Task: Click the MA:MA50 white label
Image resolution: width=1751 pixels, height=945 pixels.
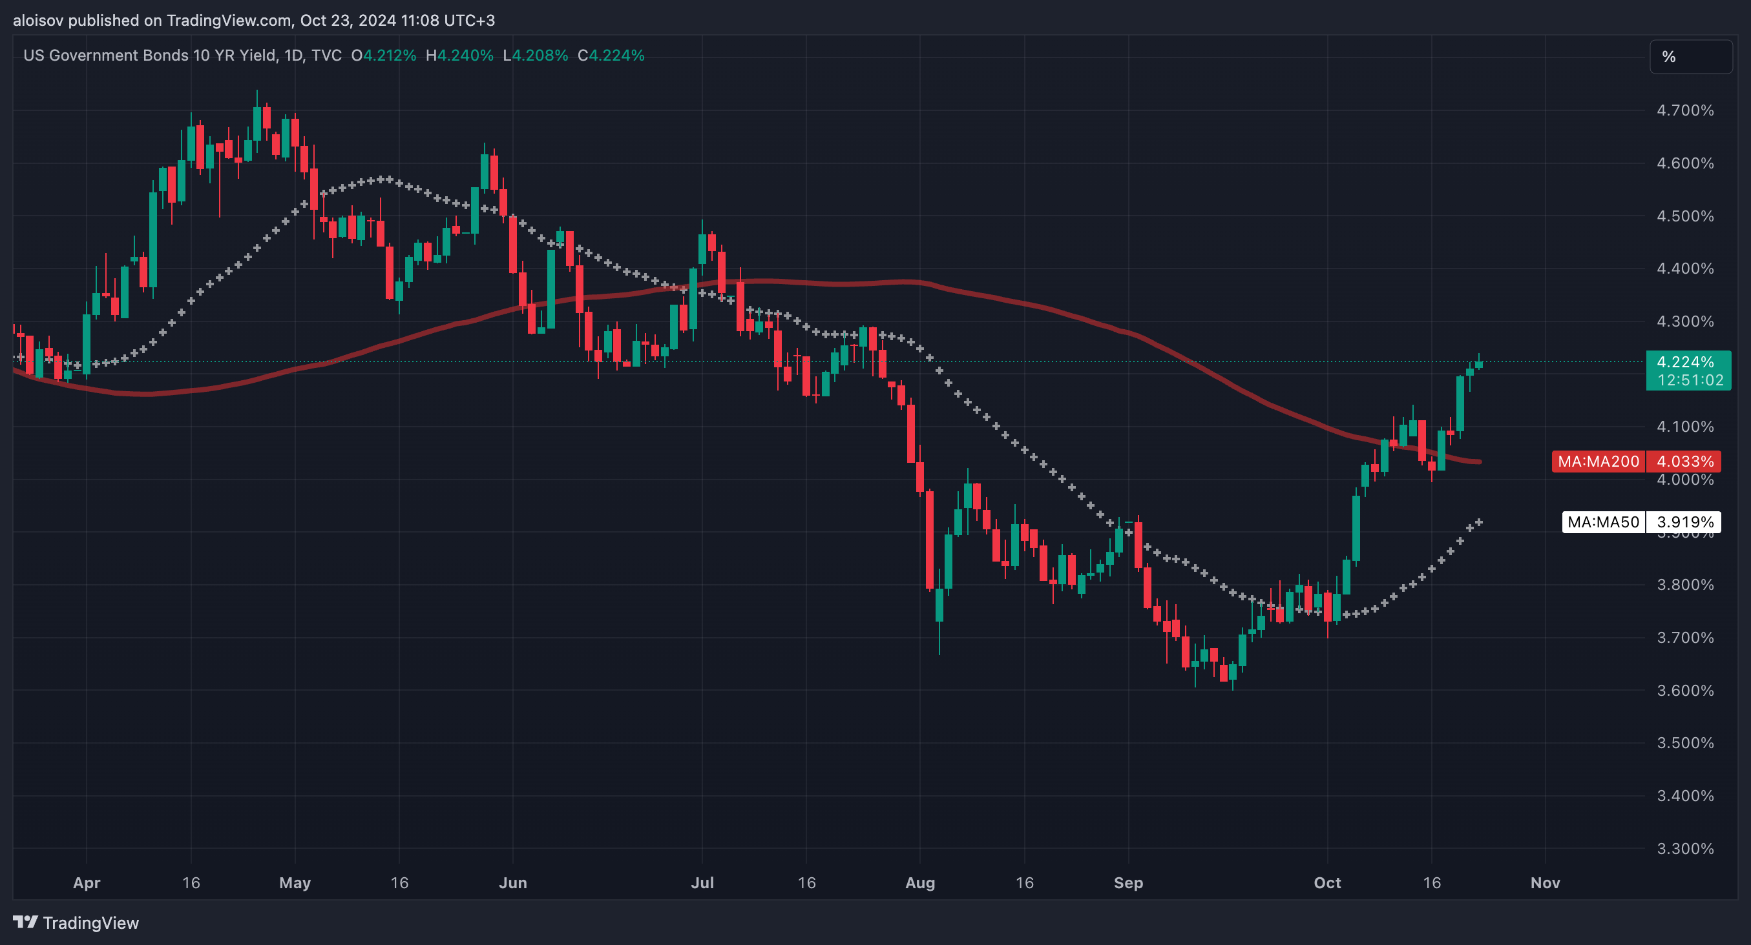Action: click(x=1604, y=522)
